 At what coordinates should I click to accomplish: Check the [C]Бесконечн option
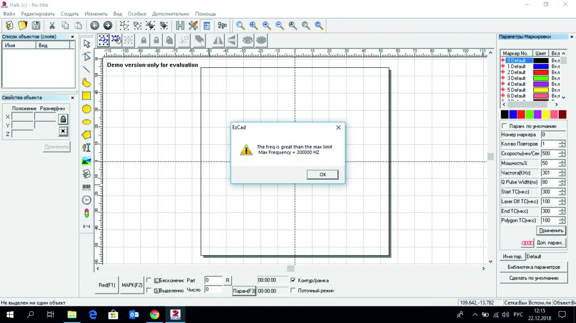(149, 280)
